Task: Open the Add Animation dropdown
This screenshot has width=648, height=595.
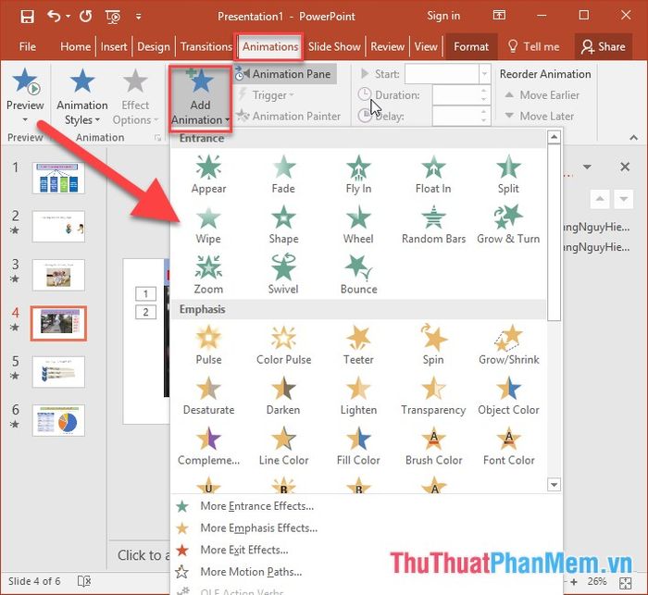Action: 201,99
